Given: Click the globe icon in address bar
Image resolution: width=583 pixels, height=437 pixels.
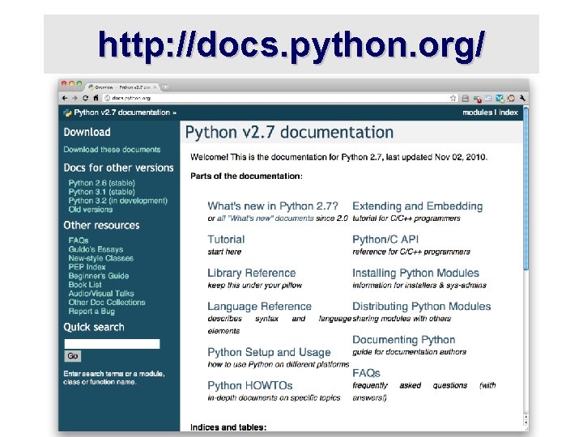Looking at the screenshot, I should [108, 98].
